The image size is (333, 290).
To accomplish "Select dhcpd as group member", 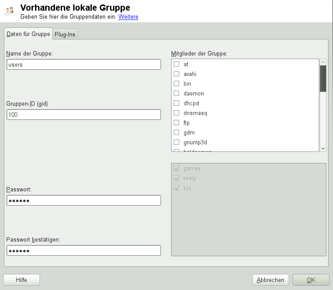I will click(176, 103).
